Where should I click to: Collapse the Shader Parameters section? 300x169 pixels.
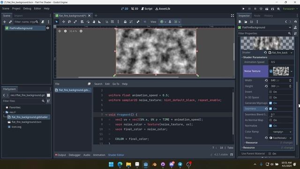pos(255,57)
